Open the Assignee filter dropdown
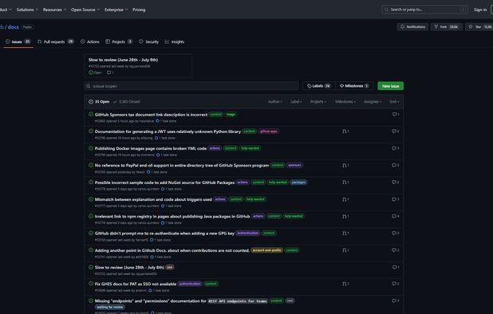The image size is (493, 314). (x=373, y=102)
